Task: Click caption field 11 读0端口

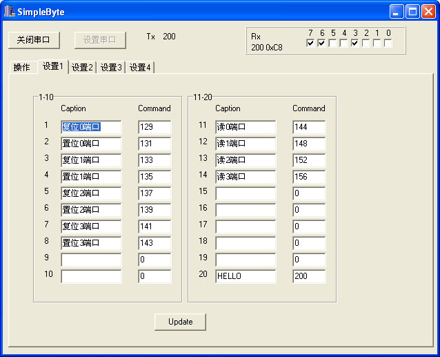Action: pyautogui.click(x=246, y=127)
